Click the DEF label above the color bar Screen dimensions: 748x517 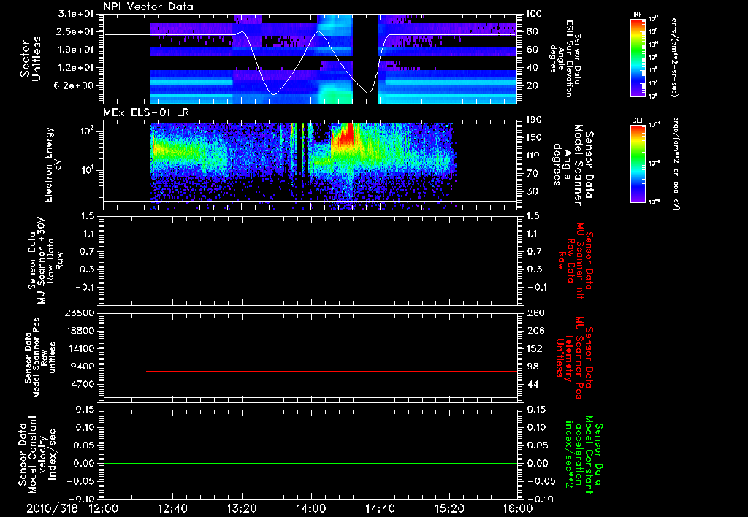pos(638,120)
